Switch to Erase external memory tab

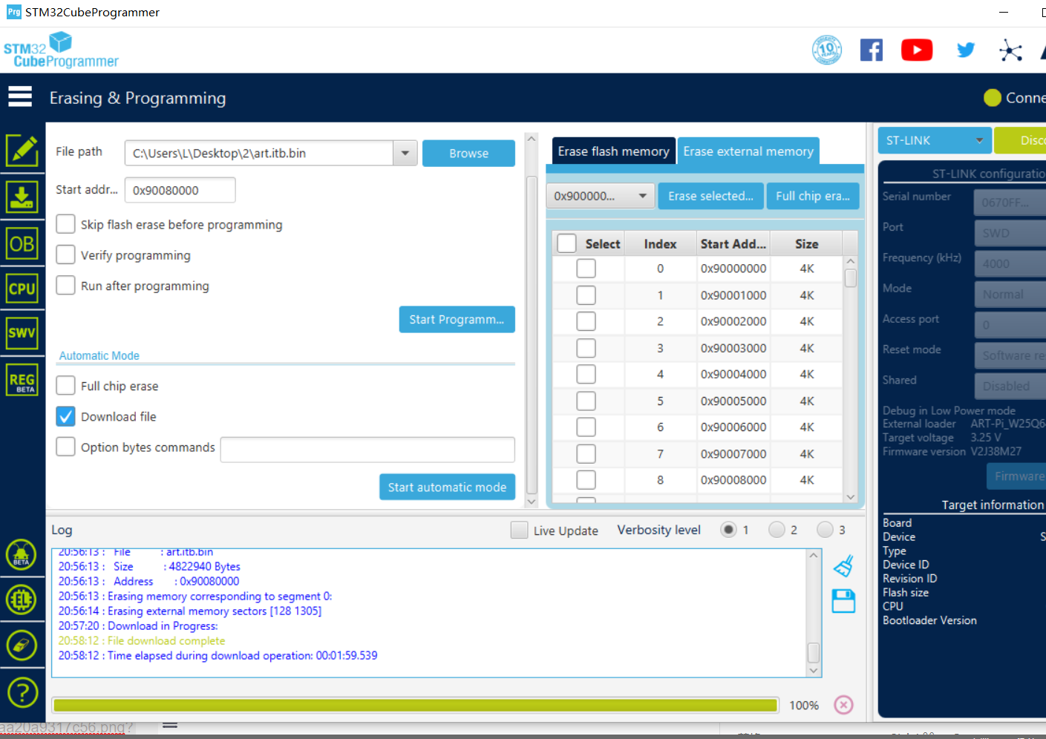pos(748,151)
